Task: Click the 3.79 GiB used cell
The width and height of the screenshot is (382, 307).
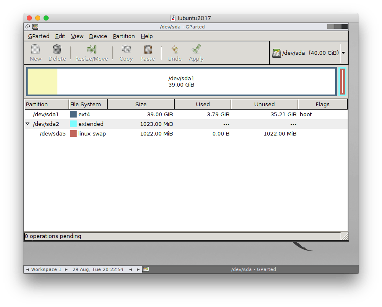Action: [x=218, y=114]
